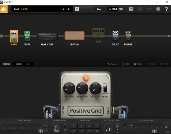Select Quick Snap slot 4
This screenshot has height=134, width=171.
[x=97, y=126]
